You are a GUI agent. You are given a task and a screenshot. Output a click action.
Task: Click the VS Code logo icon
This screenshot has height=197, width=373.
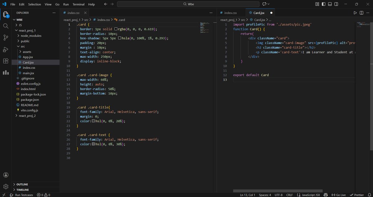(4, 4)
